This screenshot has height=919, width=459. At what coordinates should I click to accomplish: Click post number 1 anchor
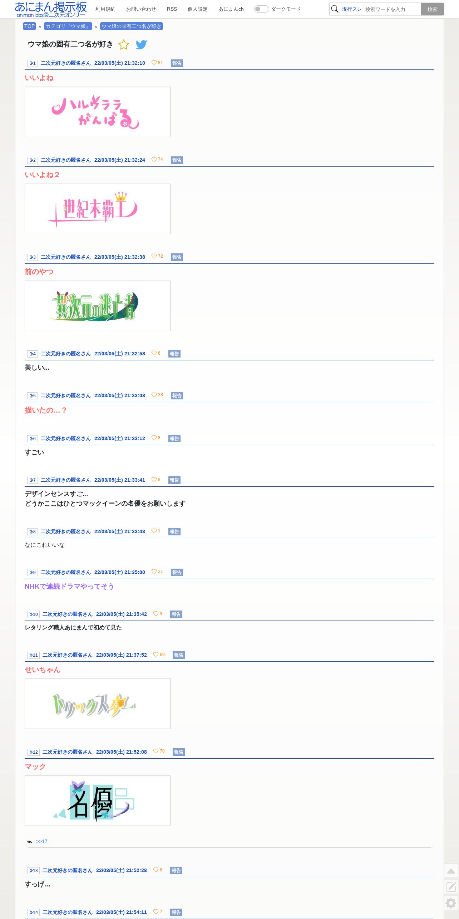click(33, 63)
